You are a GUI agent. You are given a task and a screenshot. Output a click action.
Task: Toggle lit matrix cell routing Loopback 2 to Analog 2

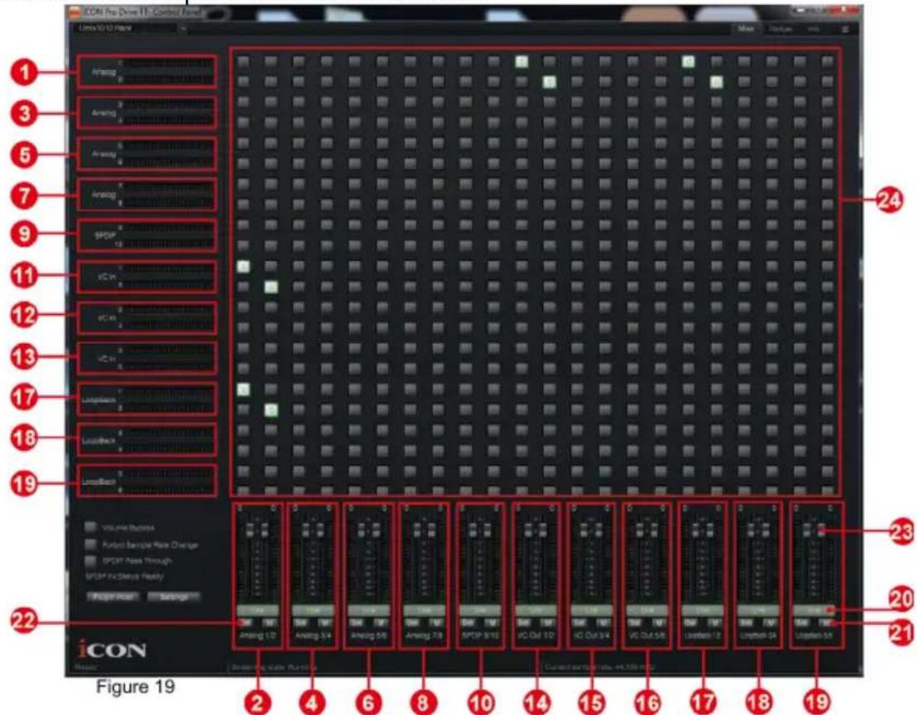pyautogui.click(x=270, y=411)
